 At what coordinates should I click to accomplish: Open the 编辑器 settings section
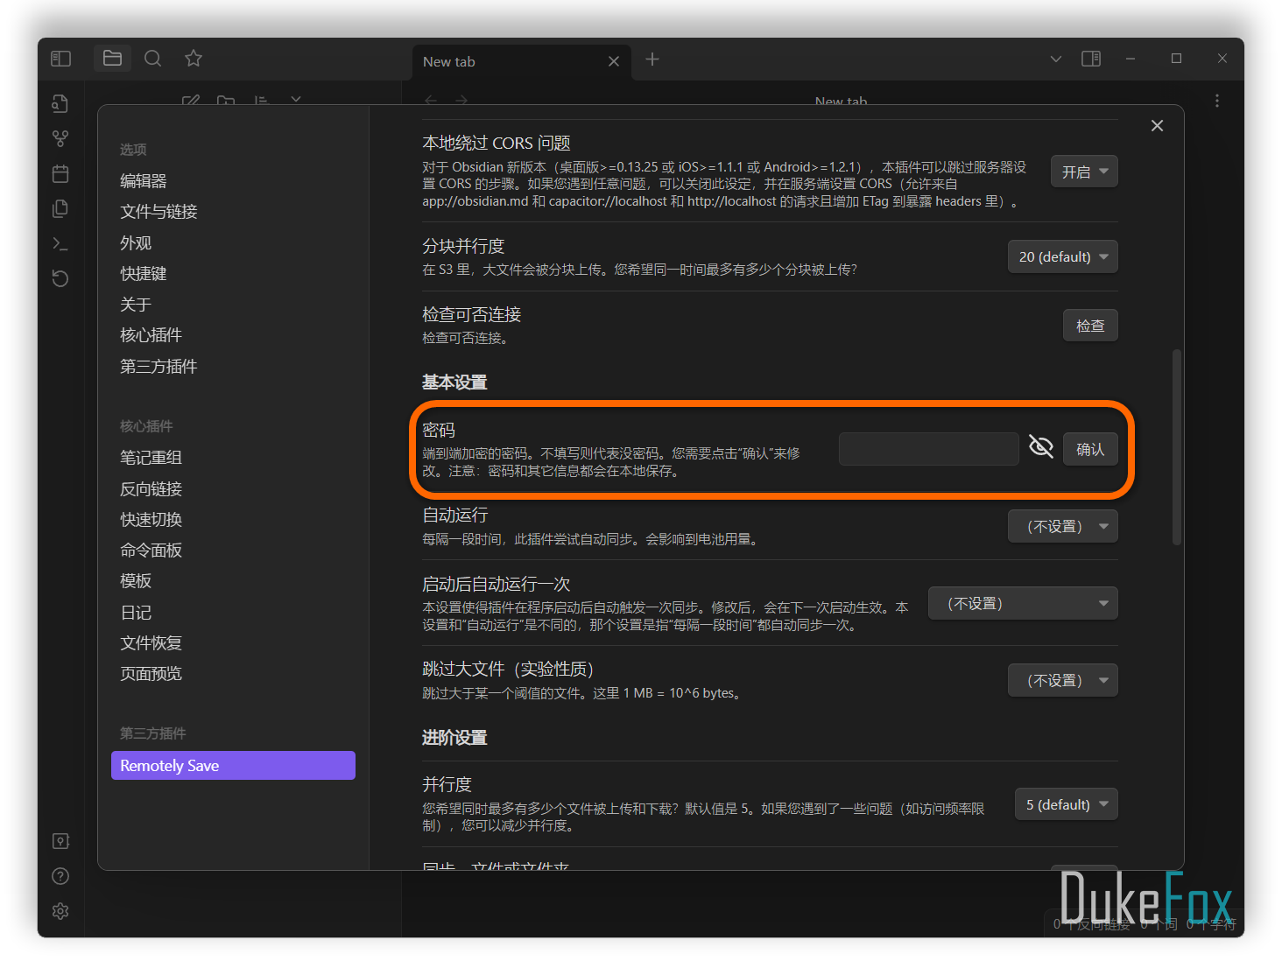144,181
